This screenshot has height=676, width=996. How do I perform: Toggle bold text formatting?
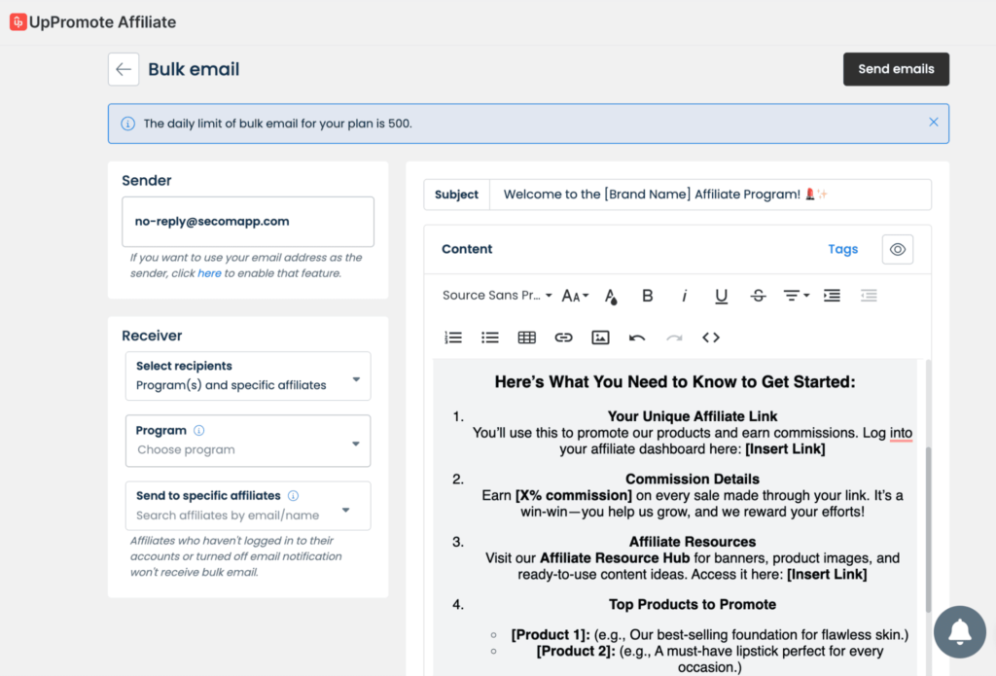[x=647, y=296]
